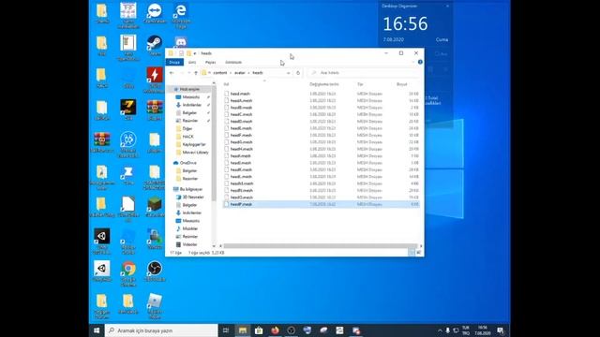Select the file headH.mesh
The image size is (600, 337).
click(x=242, y=149)
